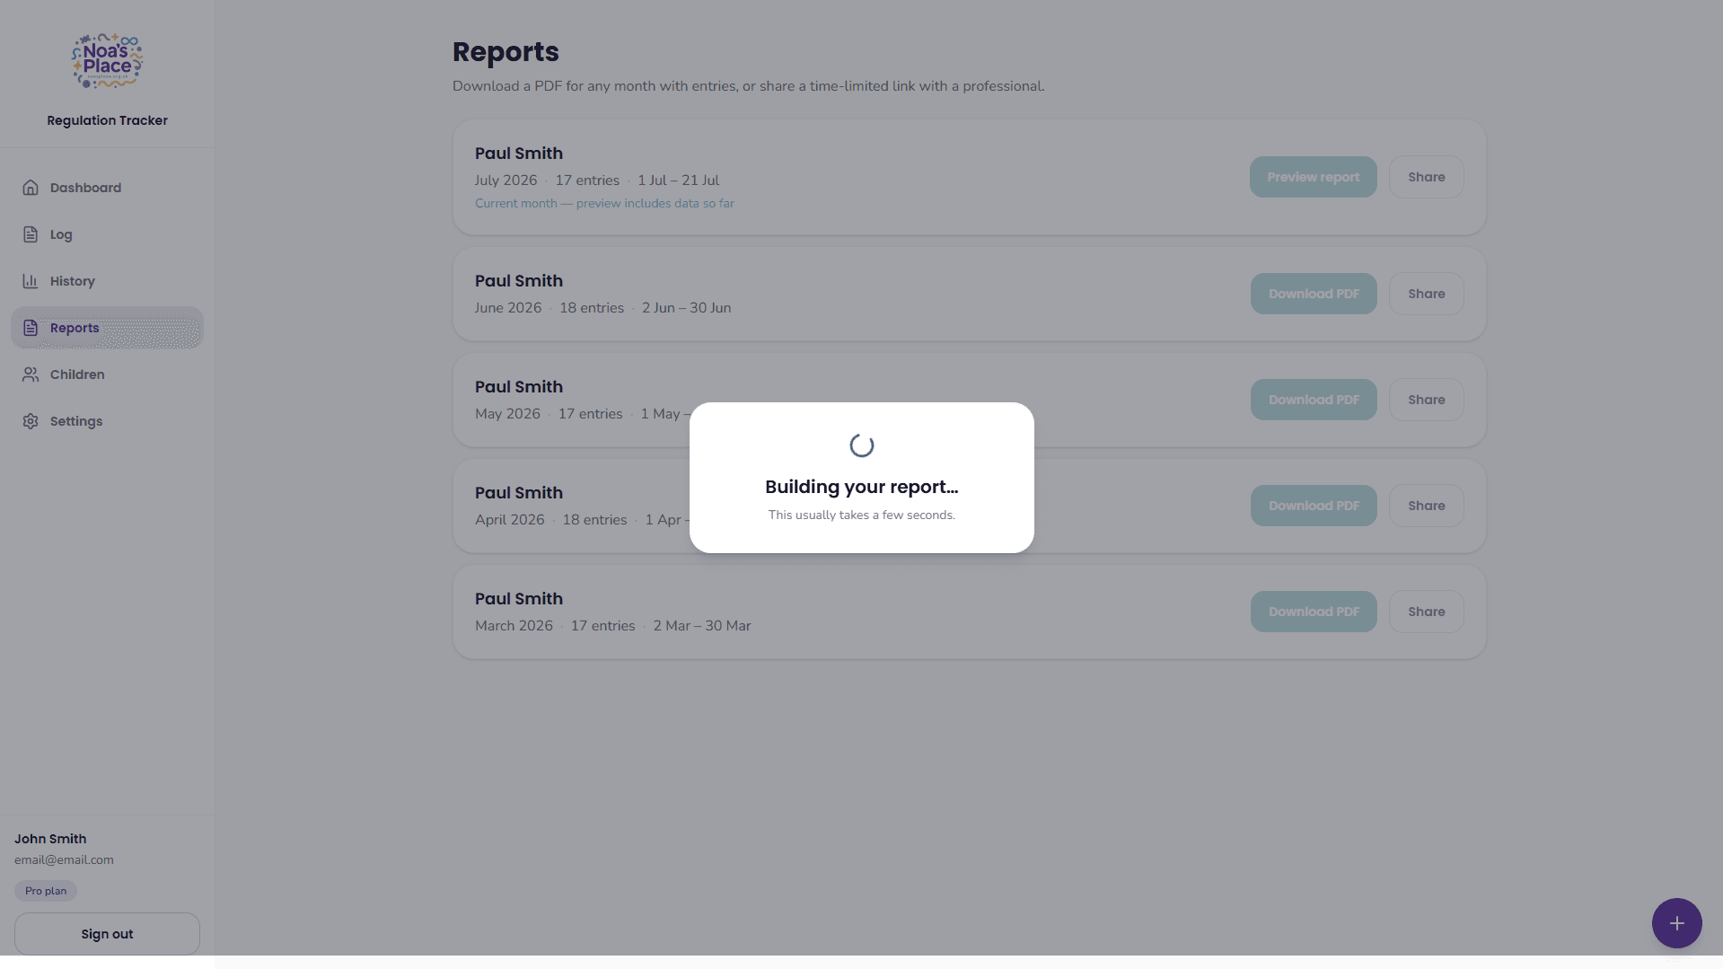The image size is (1723, 969).
Task: Go to the Log page
Action: [107, 234]
